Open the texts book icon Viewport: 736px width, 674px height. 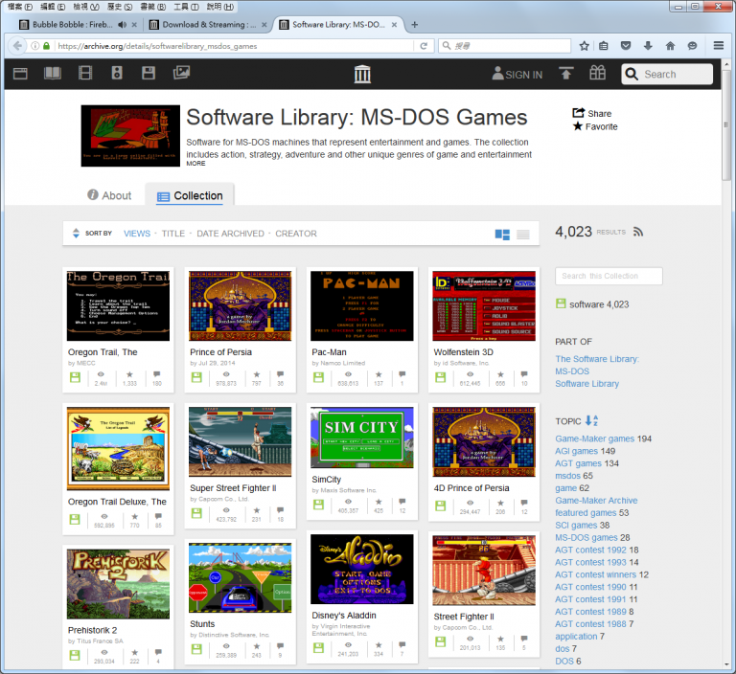point(53,73)
